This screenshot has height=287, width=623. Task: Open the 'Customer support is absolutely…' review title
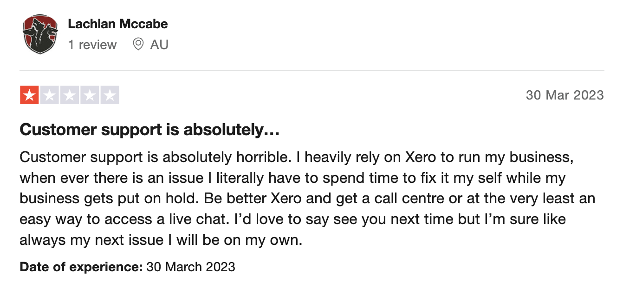tap(149, 130)
